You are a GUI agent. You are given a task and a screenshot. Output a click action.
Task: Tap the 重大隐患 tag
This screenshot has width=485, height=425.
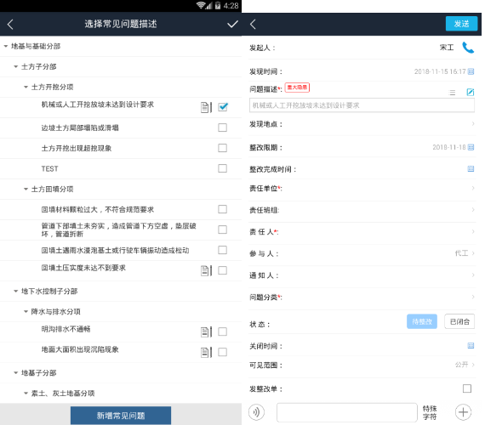pos(297,88)
